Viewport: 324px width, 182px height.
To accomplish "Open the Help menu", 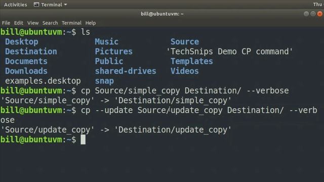I will click(91, 23).
